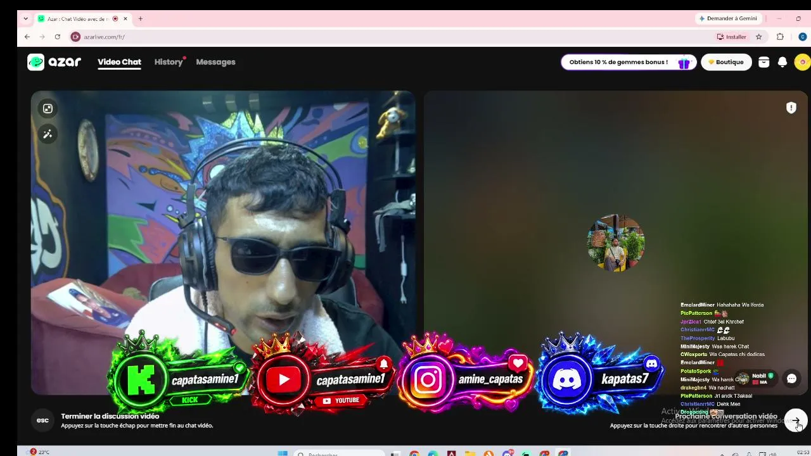Open Nabil's profile chip
The width and height of the screenshot is (811, 456).
[x=757, y=379]
